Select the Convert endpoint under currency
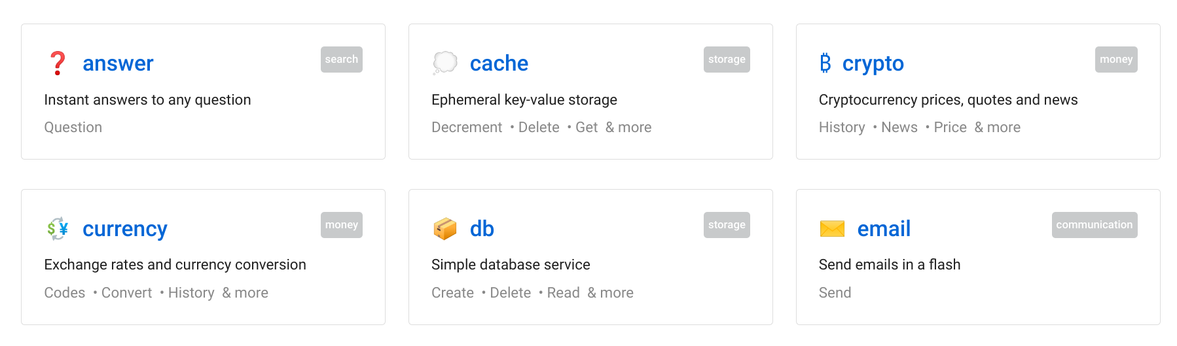This screenshot has width=1177, height=346. (x=126, y=293)
